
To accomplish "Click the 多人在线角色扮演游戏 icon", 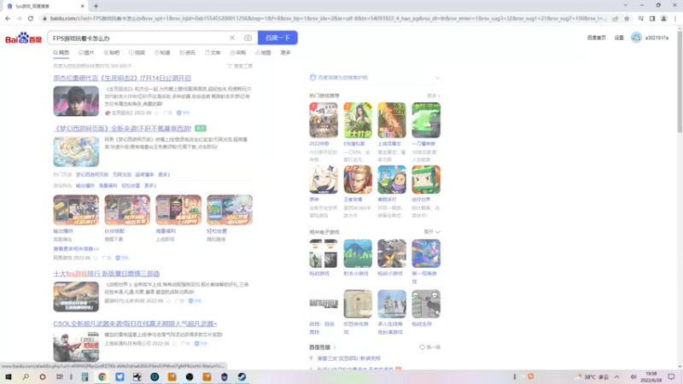I will click(392, 304).
